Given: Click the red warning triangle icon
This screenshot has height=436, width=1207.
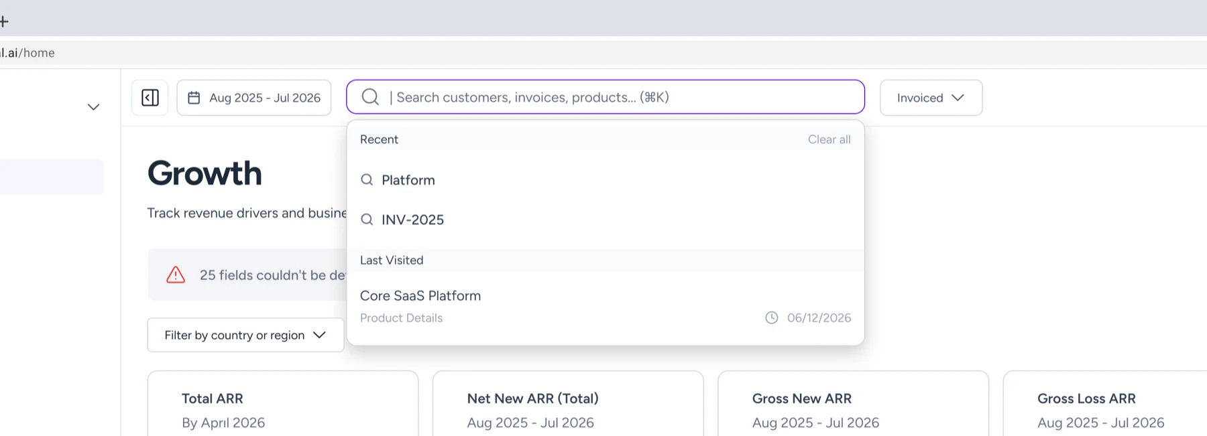Looking at the screenshot, I should coord(176,275).
